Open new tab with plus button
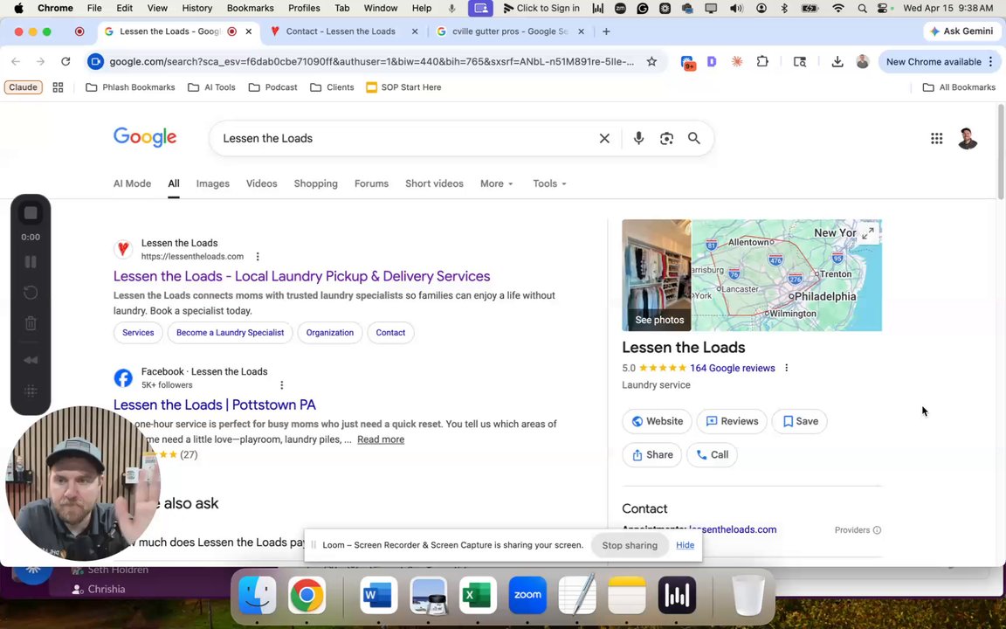 click(606, 31)
